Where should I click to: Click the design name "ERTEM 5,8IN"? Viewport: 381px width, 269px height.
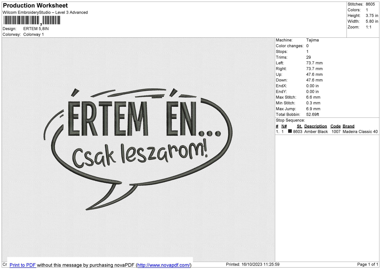click(36, 29)
